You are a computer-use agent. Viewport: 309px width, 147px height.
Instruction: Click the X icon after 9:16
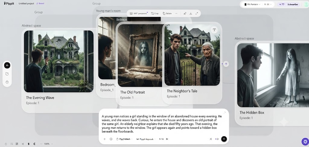(x=167, y=139)
